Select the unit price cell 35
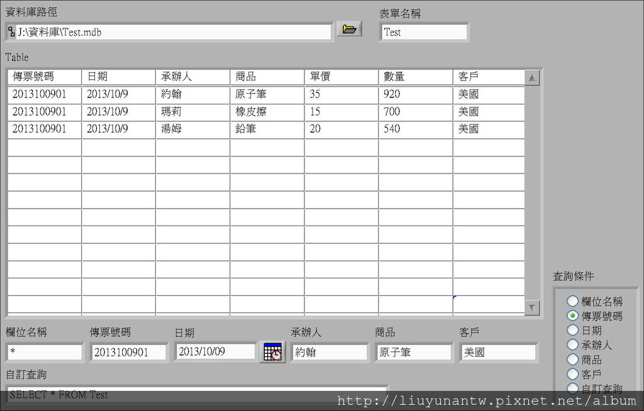The width and height of the screenshot is (644, 411). coord(341,94)
